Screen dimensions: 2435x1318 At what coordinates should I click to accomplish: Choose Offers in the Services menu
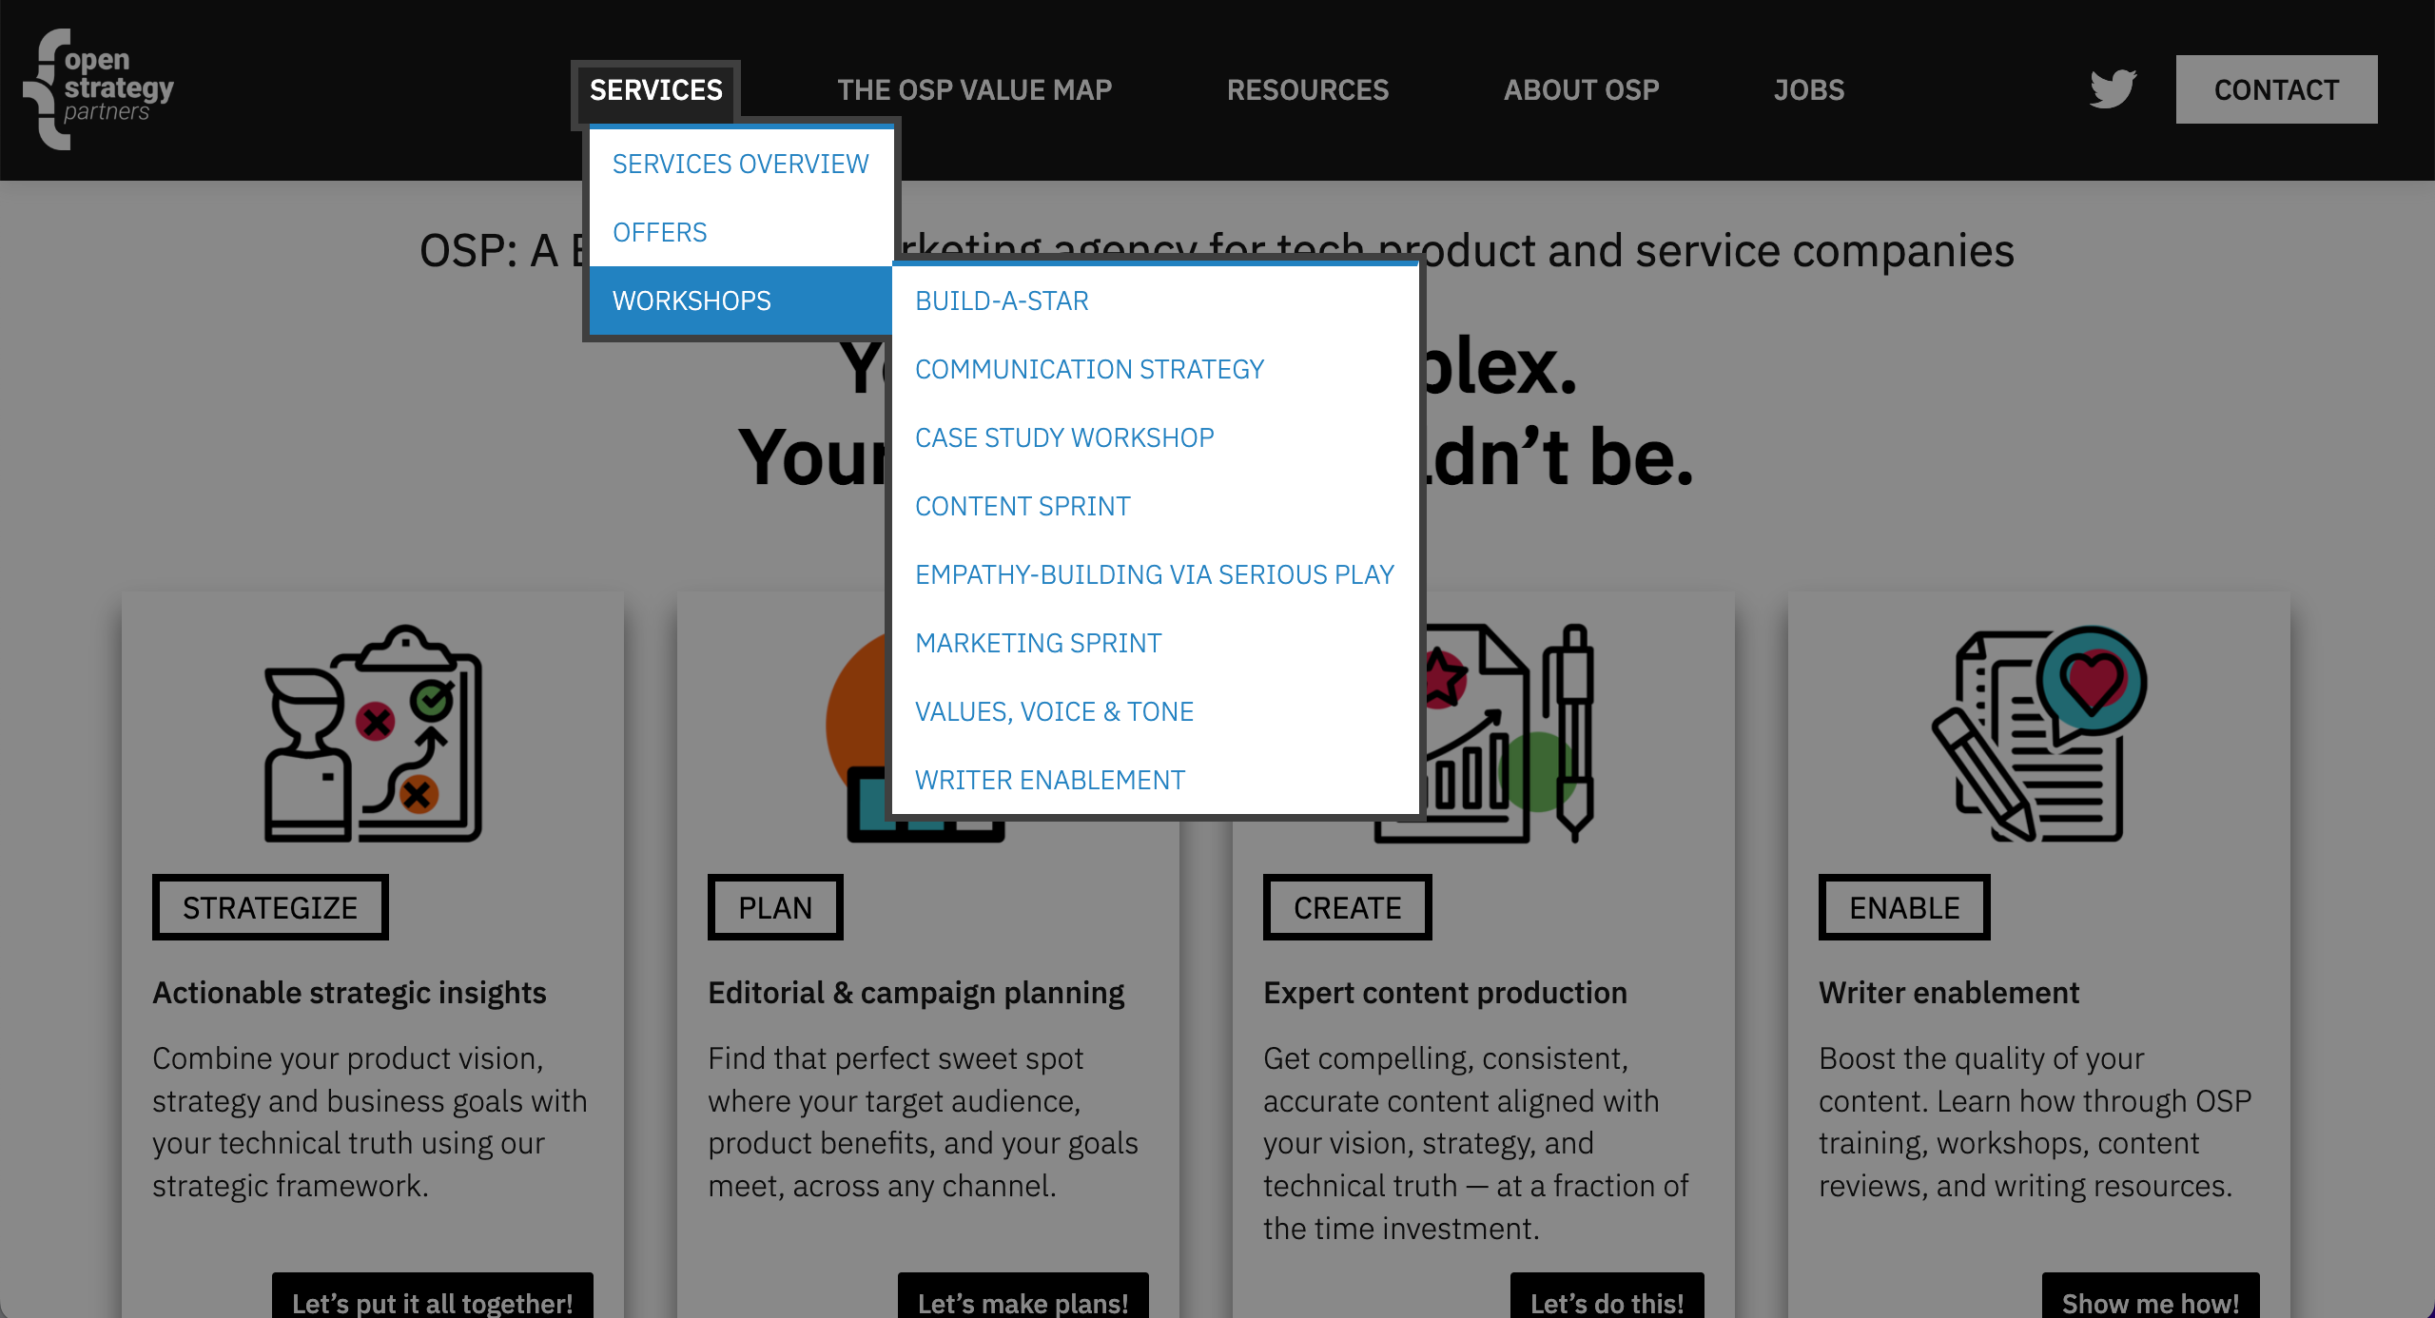[x=659, y=232]
